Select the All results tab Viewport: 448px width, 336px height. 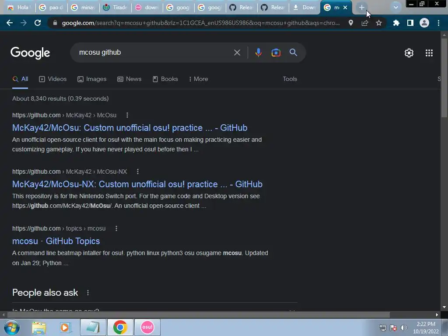(x=20, y=79)
